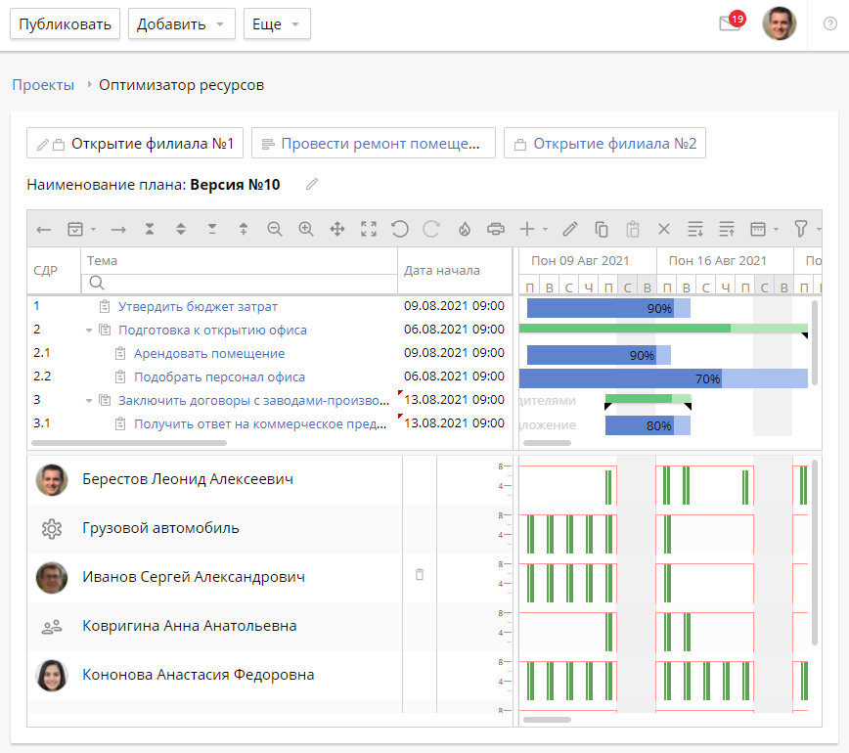
Task: Select the Zoom out tool
Action: click(276, 229)
